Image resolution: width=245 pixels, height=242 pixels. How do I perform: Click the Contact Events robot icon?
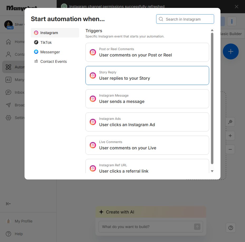click(x=36, y=61)
